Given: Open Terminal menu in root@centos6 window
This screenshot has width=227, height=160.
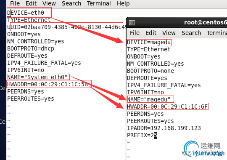Looking at the screenshot, I should click(x=217, y=33).
